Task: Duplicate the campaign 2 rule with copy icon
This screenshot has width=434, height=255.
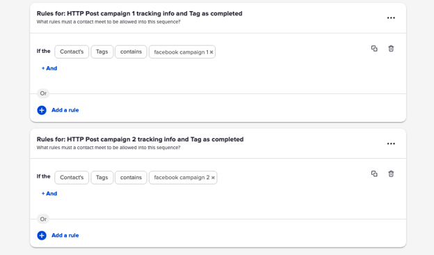Action: [374, 173]
